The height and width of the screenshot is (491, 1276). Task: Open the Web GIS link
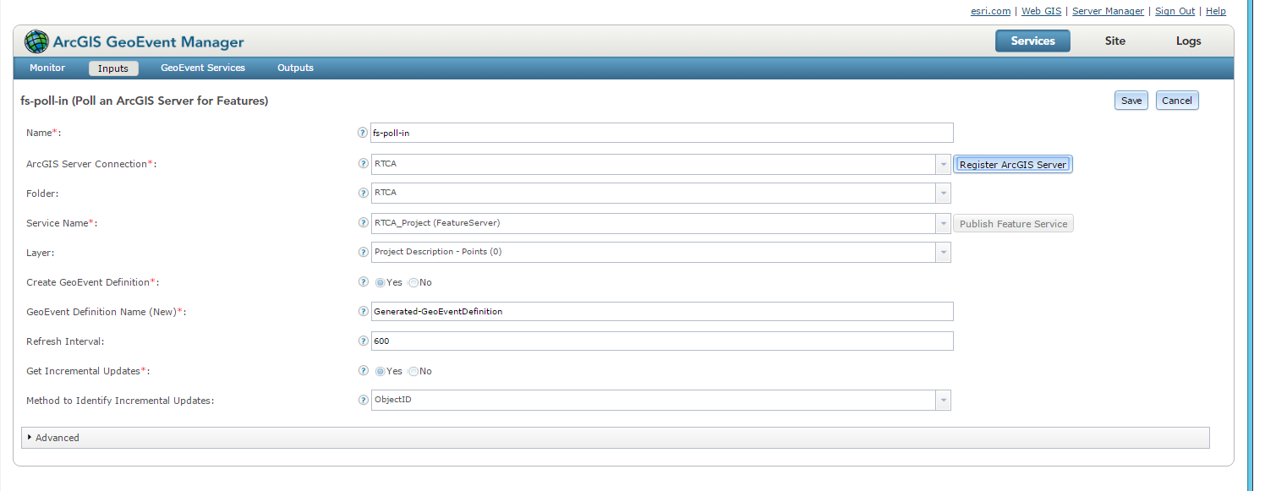click(x=1042, y=11)
